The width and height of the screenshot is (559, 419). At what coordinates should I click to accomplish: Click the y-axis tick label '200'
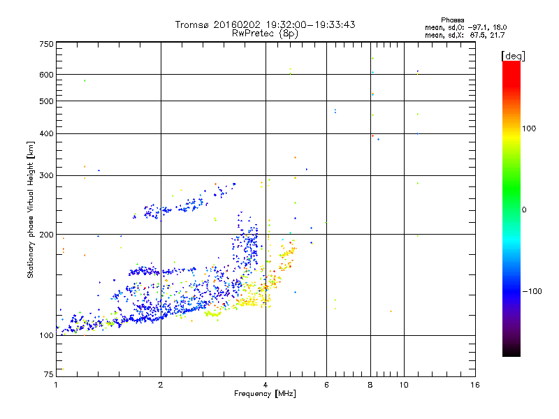click(46, 235)
